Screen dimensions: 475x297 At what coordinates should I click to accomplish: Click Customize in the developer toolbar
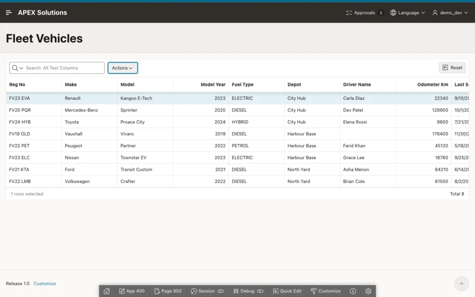(x=326, y=291)
